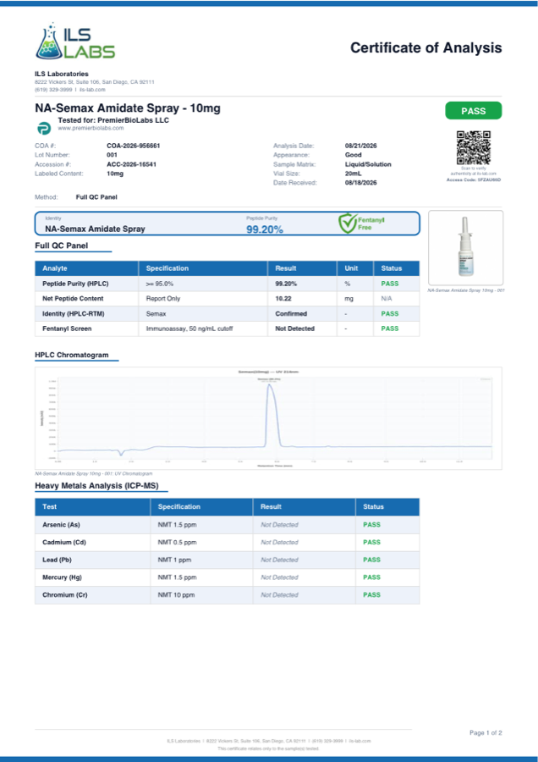538x762 pixels.
Task: Click Tested for: PremierBioLabs LLC text
Action: (x=113, y=120)
